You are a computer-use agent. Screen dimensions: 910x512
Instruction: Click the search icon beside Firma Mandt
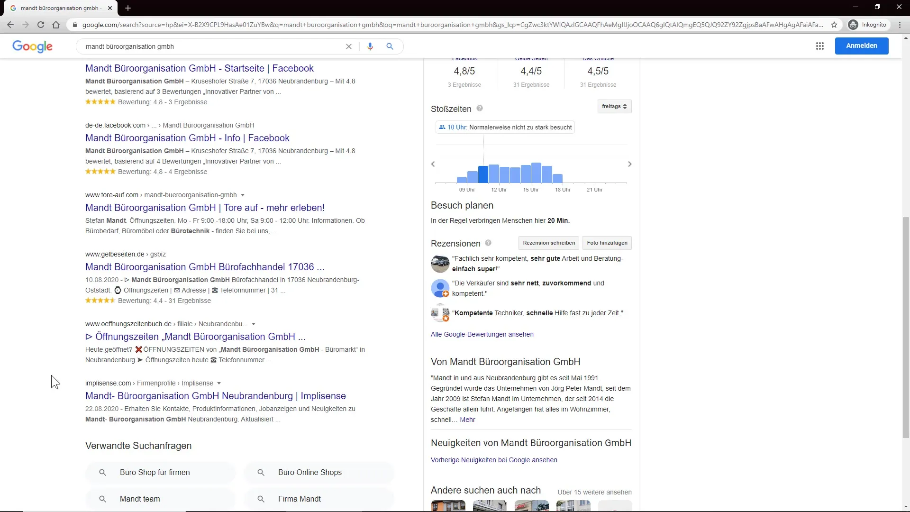(x=261, y=499)
